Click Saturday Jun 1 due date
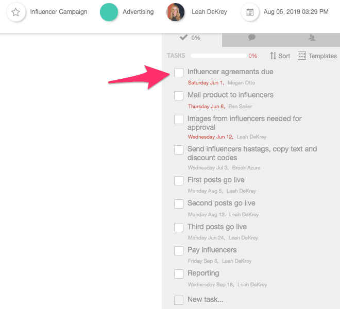Screen dimensions: 340x309 click(206, 82)
